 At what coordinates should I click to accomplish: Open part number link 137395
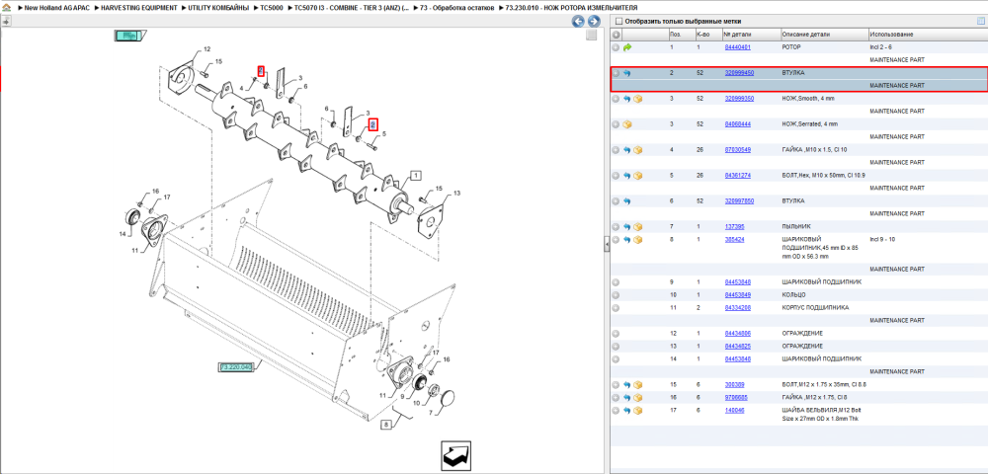click(x=735, y=226)
